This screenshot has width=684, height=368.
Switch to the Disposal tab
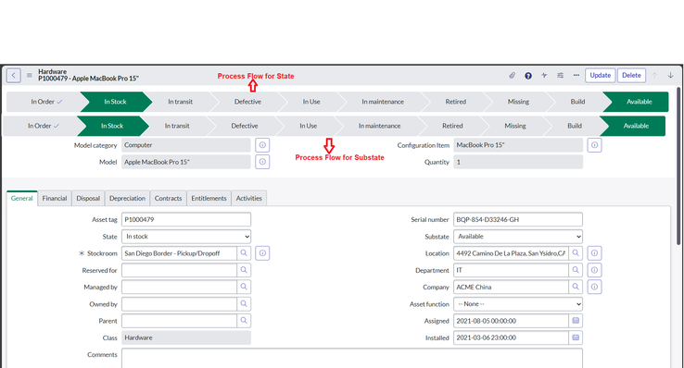88,199
